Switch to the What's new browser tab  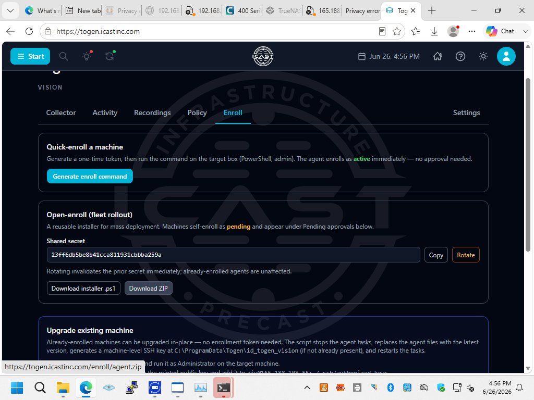coord(42,10)
